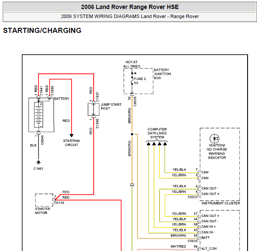Click the no-charge warning indicator LED symbol
Screen dimensions: 257x251
215,139
